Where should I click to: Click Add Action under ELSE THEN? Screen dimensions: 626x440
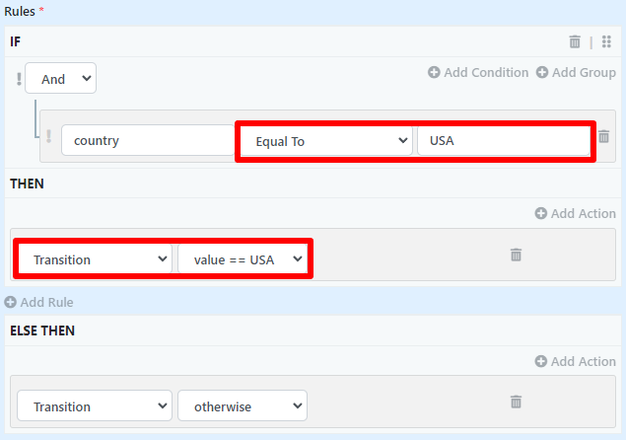click(x=575, y=361)
